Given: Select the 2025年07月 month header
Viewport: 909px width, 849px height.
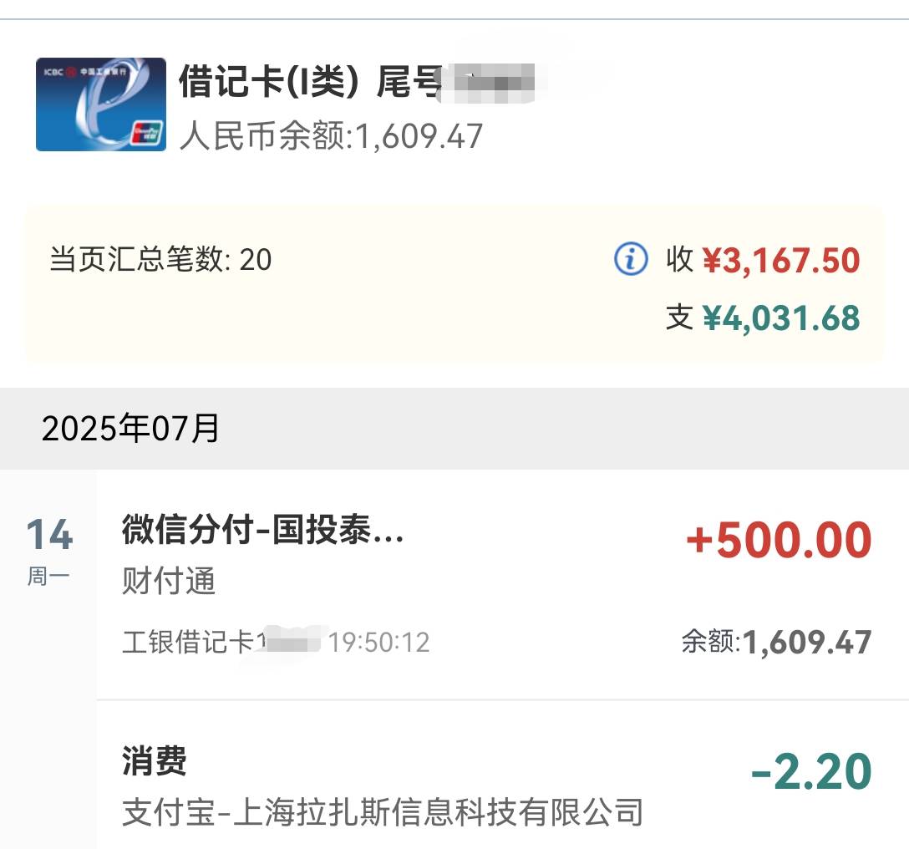Looking at the screenshot, I should [x=130, y=429].
